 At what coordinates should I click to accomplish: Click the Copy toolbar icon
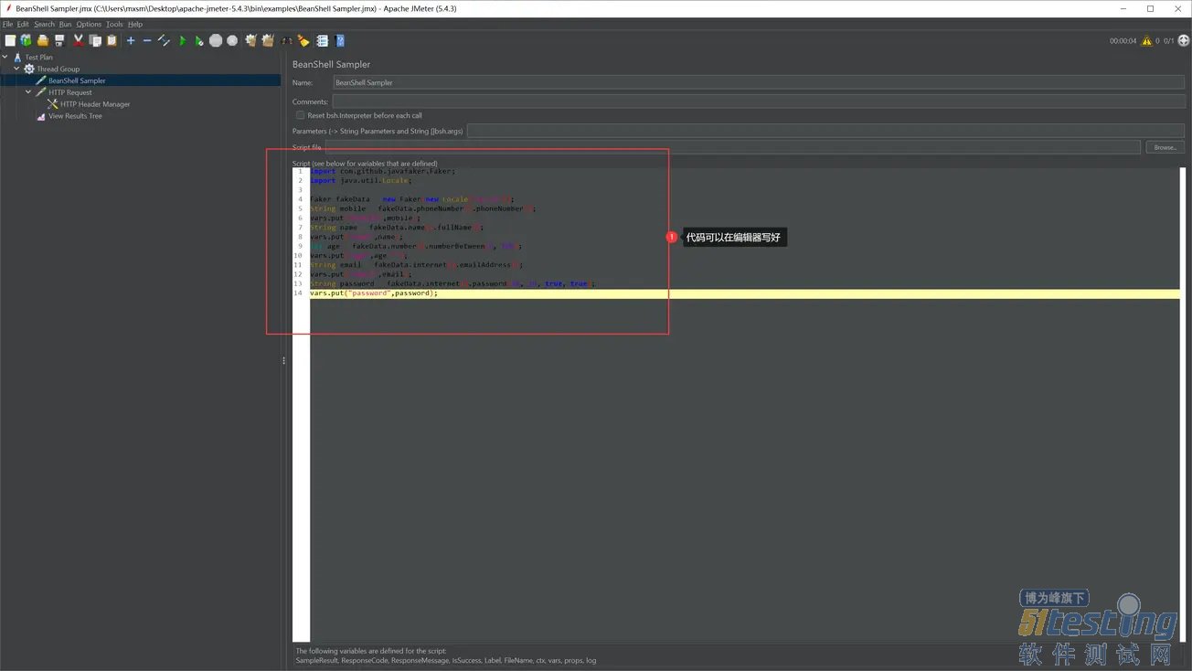(x=95, y=40)
